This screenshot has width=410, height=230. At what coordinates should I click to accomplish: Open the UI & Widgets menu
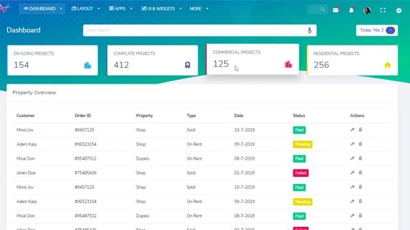point(161,8)
